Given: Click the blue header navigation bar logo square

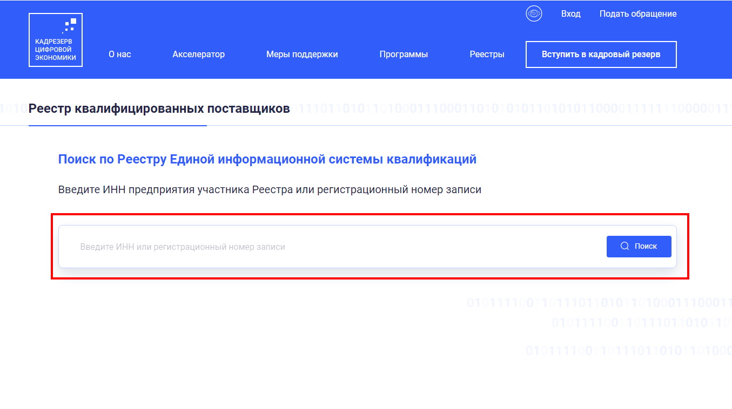Looking at the screenshot, I should click(55, 39).
